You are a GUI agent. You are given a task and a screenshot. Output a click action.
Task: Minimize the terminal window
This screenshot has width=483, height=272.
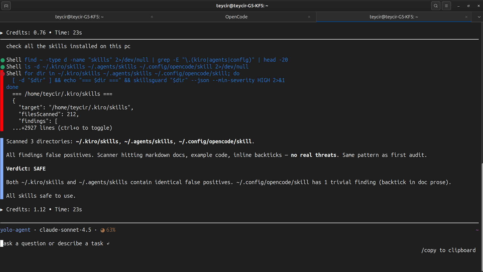click(459, 6)
